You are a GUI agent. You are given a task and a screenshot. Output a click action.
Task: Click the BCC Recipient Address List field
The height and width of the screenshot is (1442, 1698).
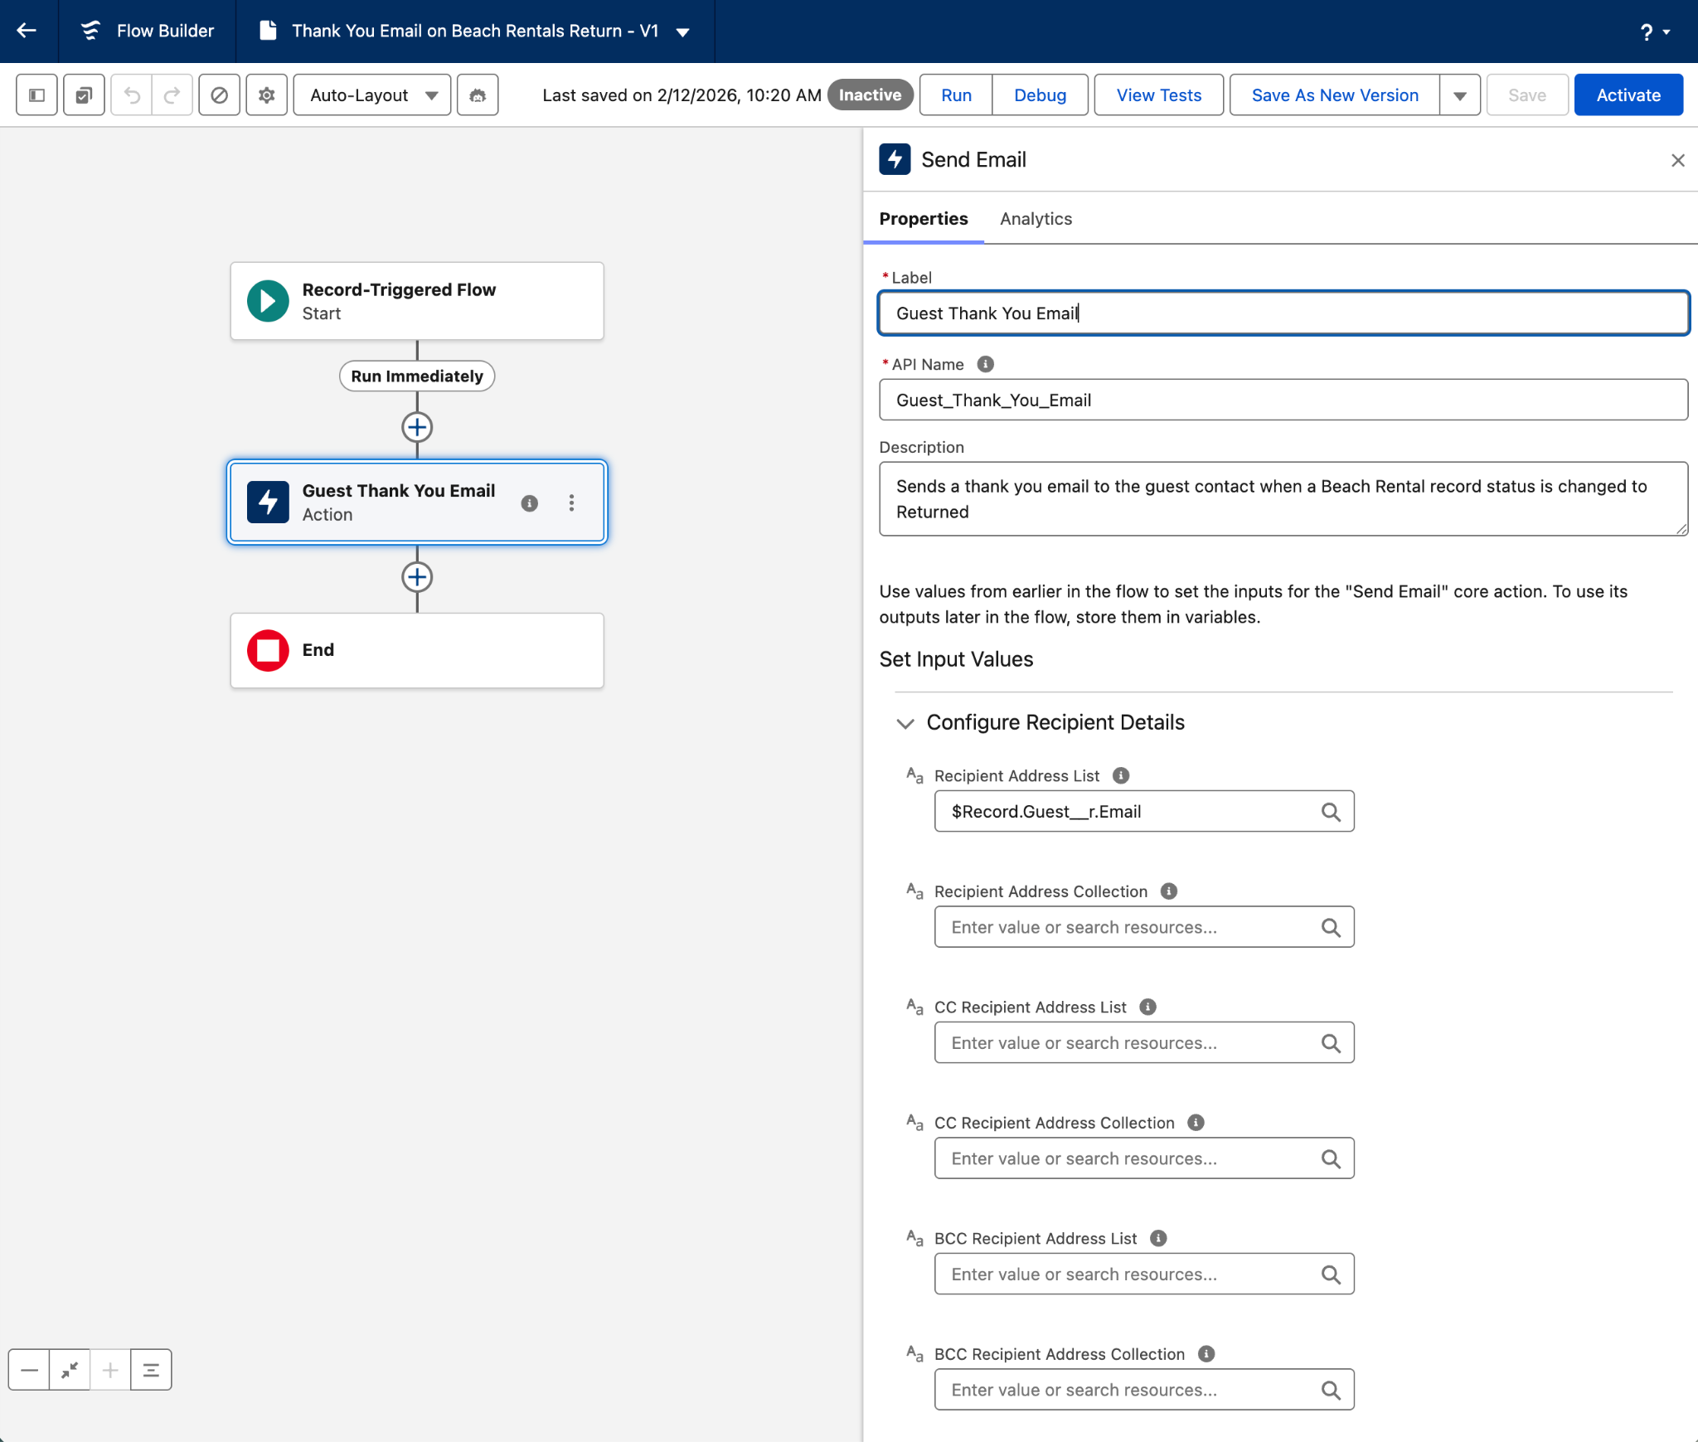[x=1144, y=1274]
